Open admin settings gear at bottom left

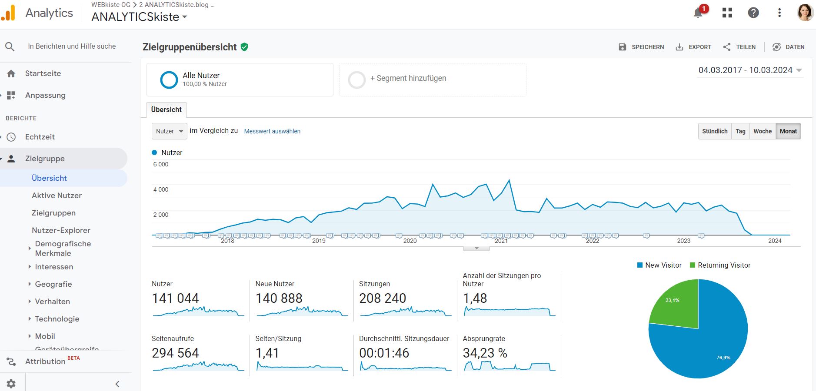tap(11, 384)
